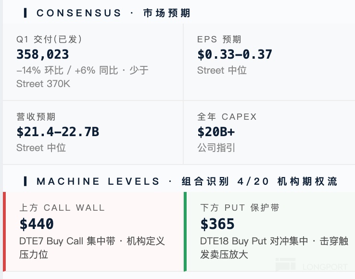The image size is (355, 279).
Task: Click the red stripe on CALL WALL card
Action: [x=4, y=231]
